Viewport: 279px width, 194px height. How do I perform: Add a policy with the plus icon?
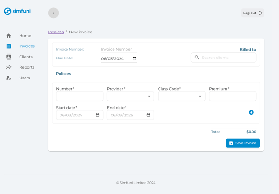pos(251,112)
